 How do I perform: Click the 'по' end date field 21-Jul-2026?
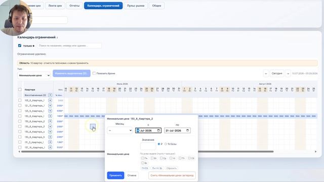(177, 130)
